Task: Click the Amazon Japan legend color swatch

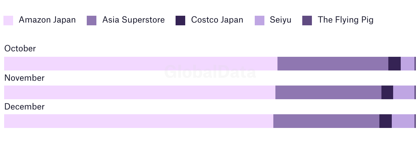Action: (8, 21)
